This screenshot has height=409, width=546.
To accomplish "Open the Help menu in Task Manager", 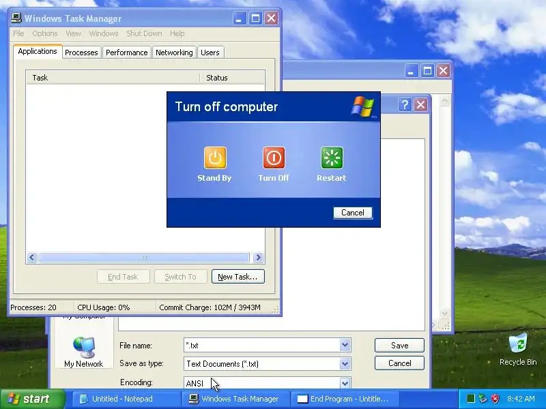I will tap(177, 33).
